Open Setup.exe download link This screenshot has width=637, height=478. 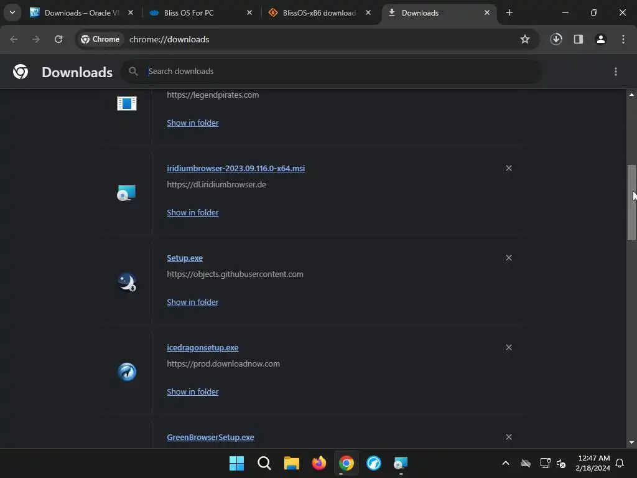pyautogui.click(x=185, y=258)
